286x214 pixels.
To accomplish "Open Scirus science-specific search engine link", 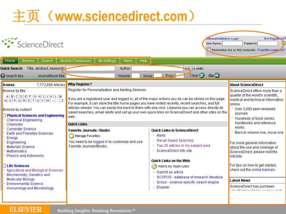I will pos(188,182).
